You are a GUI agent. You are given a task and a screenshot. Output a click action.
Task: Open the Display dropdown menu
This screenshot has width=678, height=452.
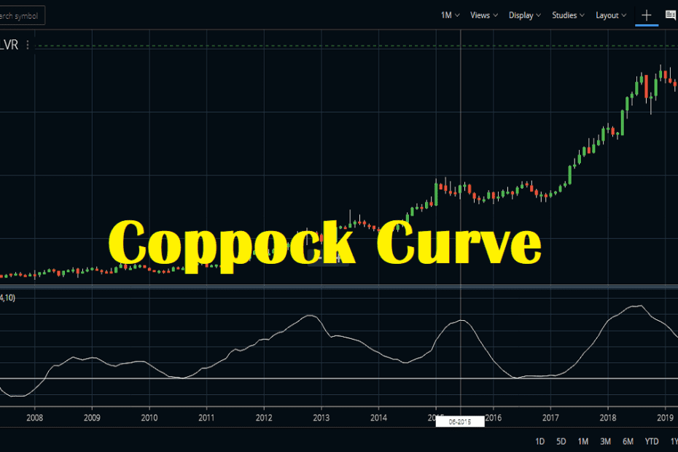click(523, 15)
